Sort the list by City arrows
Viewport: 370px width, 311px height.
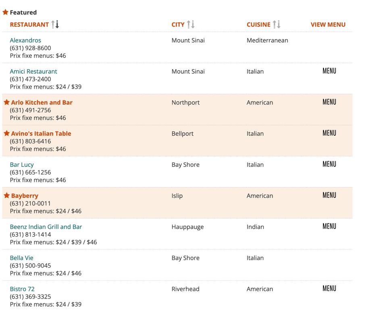tap(191, 24)
